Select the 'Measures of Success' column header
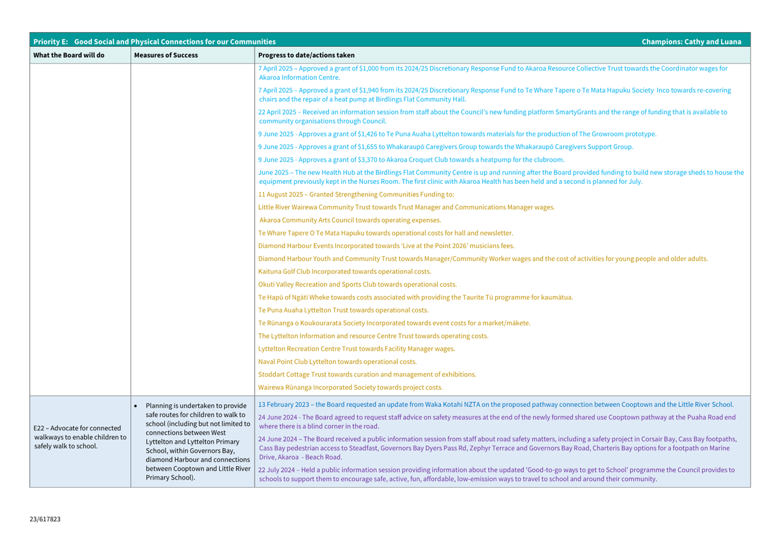771x546 pixels. [166, 55]
